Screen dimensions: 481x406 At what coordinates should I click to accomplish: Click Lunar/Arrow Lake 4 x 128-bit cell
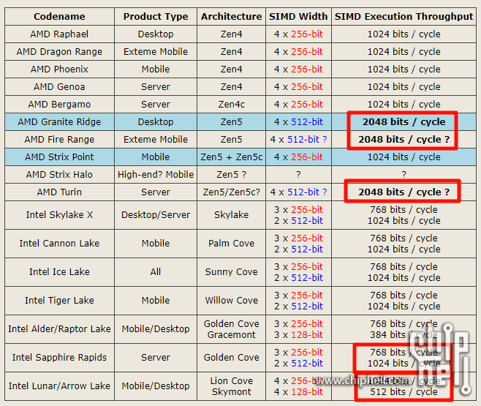298,392
